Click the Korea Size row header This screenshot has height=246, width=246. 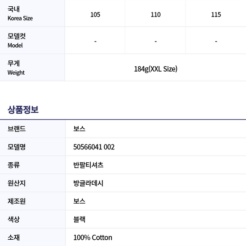(20, 14)
